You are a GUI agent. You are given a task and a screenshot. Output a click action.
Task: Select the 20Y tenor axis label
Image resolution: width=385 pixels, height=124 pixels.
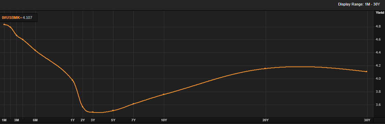265,120
